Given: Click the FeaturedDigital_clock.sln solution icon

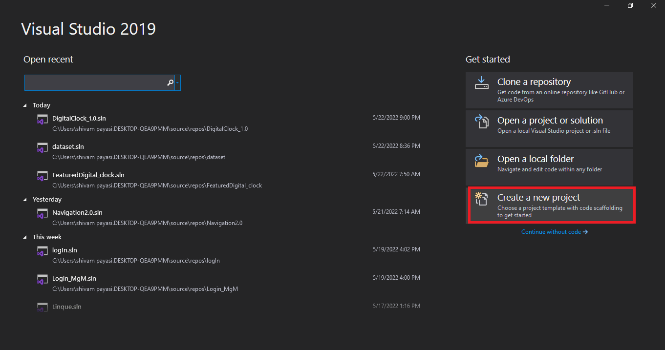Looking at the screenshot, I should coord(43,176).
